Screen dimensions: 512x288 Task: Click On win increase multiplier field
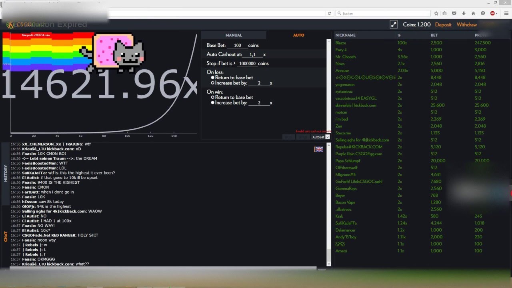(x=259, y=103)
